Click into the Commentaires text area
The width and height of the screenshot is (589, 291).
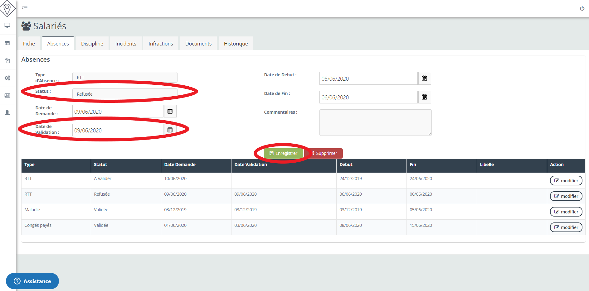[x=375, y=122]
